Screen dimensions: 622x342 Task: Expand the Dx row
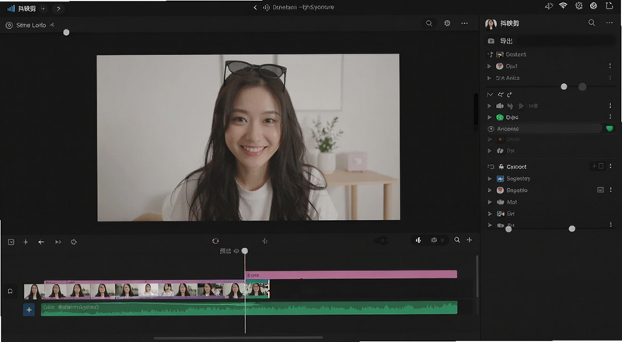pyautogui.click(x=489, y=151)
